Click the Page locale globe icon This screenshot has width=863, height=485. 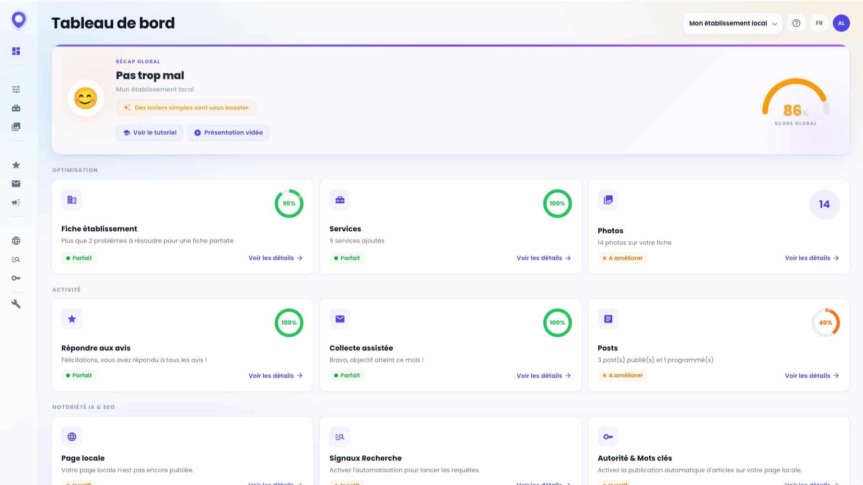(x=72, y=437)
